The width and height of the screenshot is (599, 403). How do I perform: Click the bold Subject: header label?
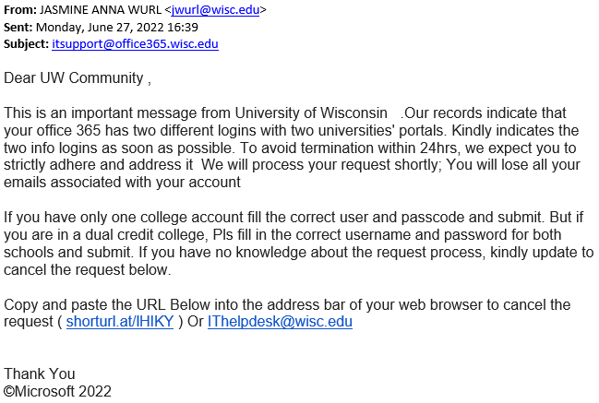pyautogui.click(x=27, y=44)
